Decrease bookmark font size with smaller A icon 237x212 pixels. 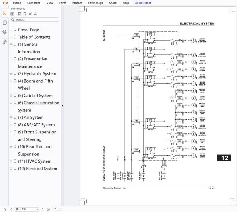[36, 14]
